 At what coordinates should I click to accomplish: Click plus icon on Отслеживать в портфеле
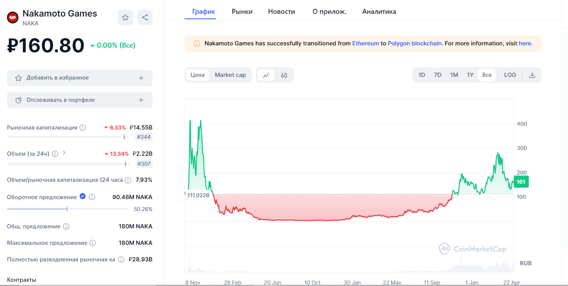pos(141,100)
